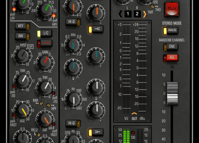Toggle the lit LF bell shape button with right-opening curve
199x143 pixels.
pos(96,132)
